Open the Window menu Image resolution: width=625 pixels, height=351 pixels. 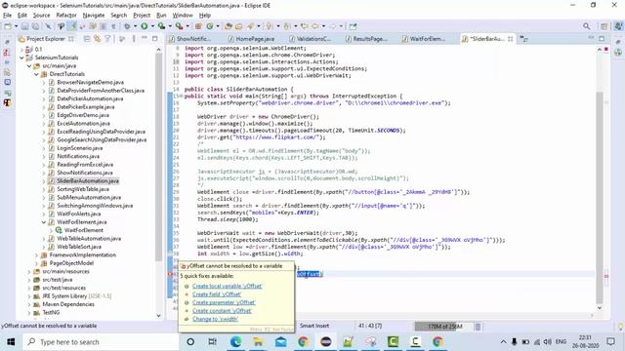(x=183, y=16)
